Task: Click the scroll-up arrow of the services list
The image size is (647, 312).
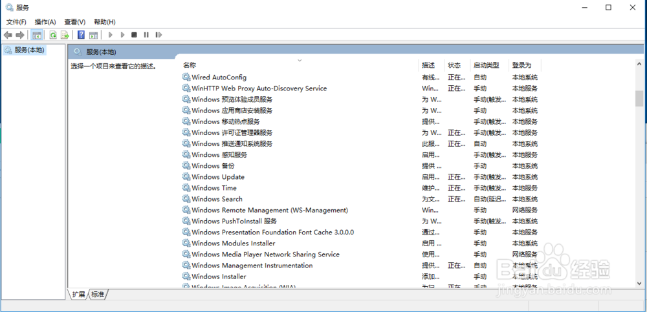Action: (x=639, y=64)
